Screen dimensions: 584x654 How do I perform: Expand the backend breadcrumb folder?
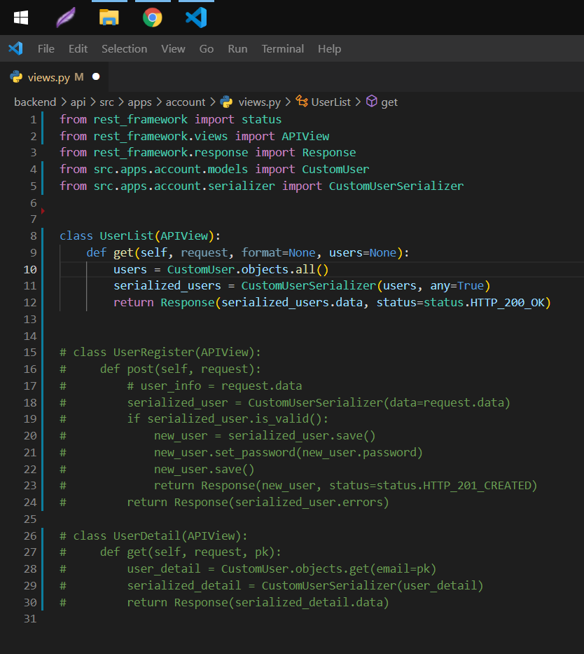35,102
